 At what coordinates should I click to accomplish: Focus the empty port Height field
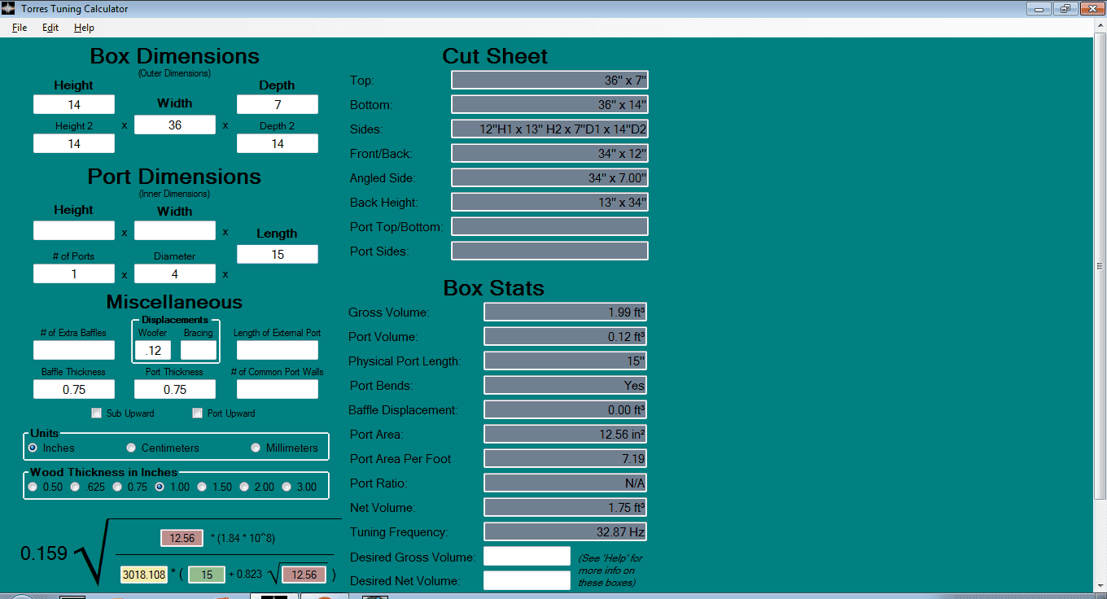click(74, 230)
